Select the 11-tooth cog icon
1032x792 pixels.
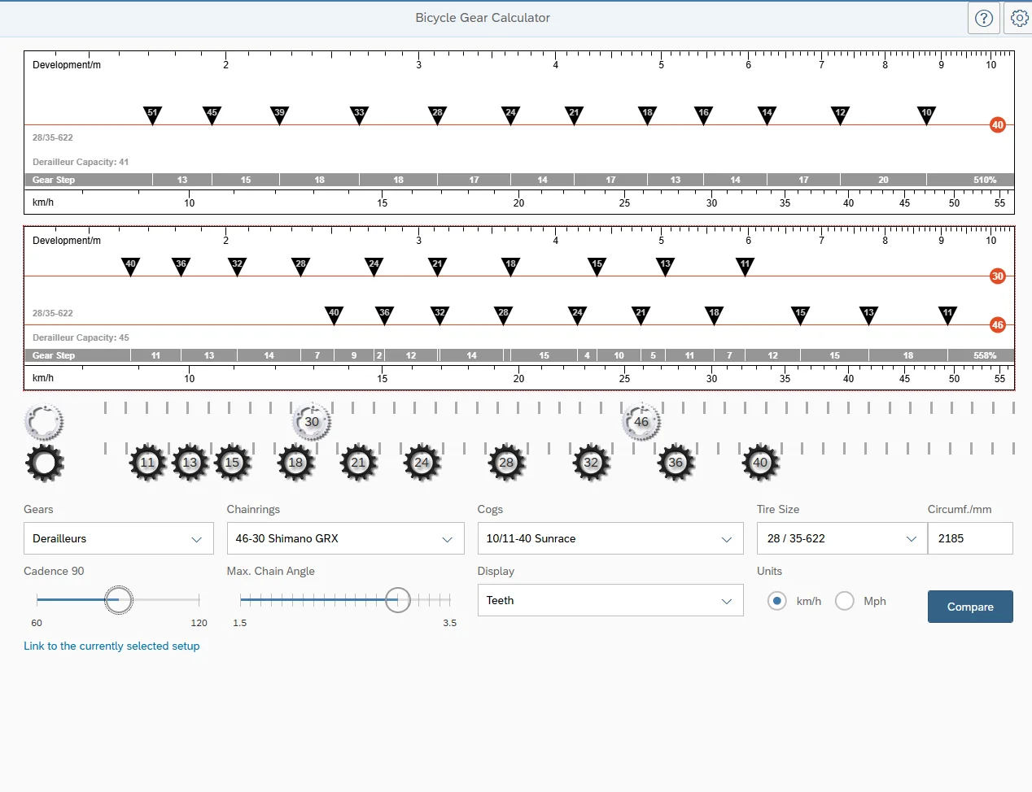[x=147, y=463]
